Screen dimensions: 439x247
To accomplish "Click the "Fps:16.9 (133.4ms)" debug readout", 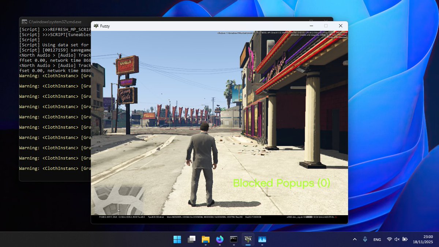I will (x=156, y=217).
